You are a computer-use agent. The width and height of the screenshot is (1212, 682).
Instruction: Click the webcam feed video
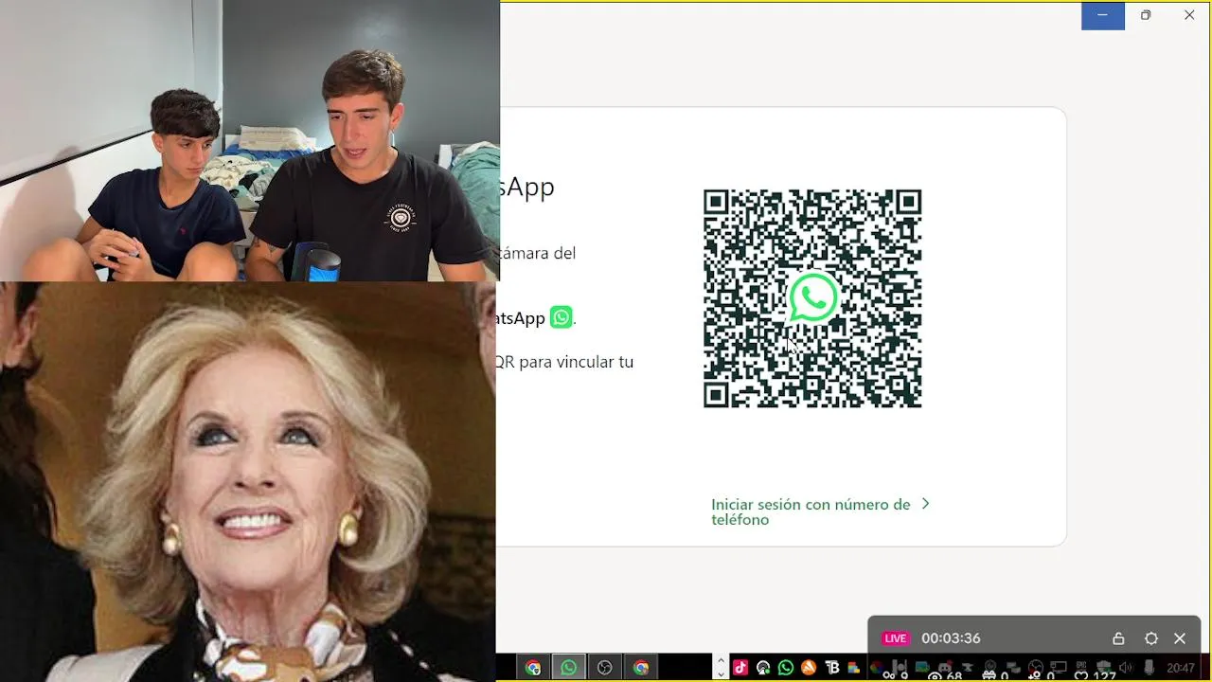250,140
